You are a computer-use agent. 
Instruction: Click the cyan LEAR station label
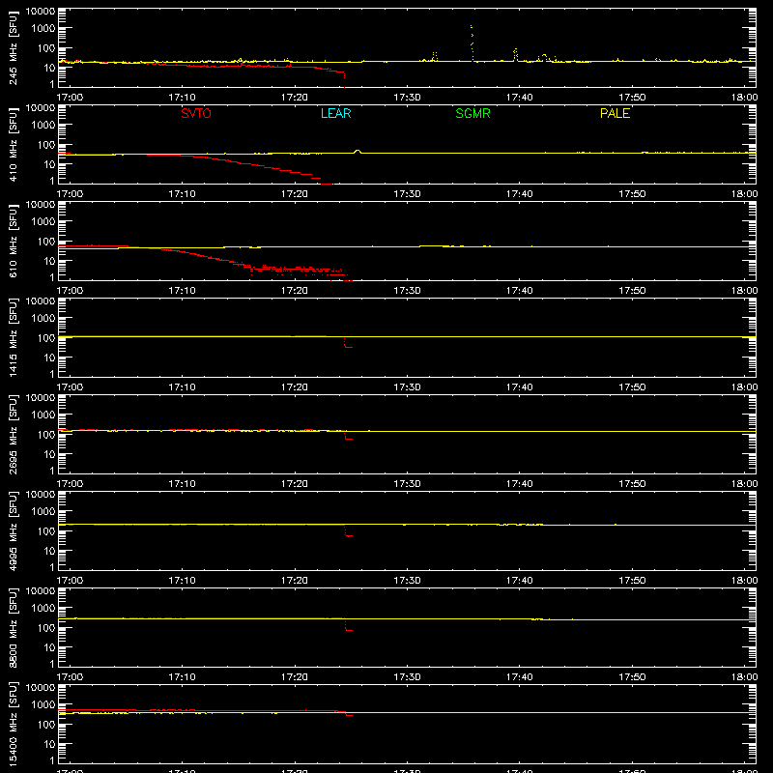coord(335,113)
